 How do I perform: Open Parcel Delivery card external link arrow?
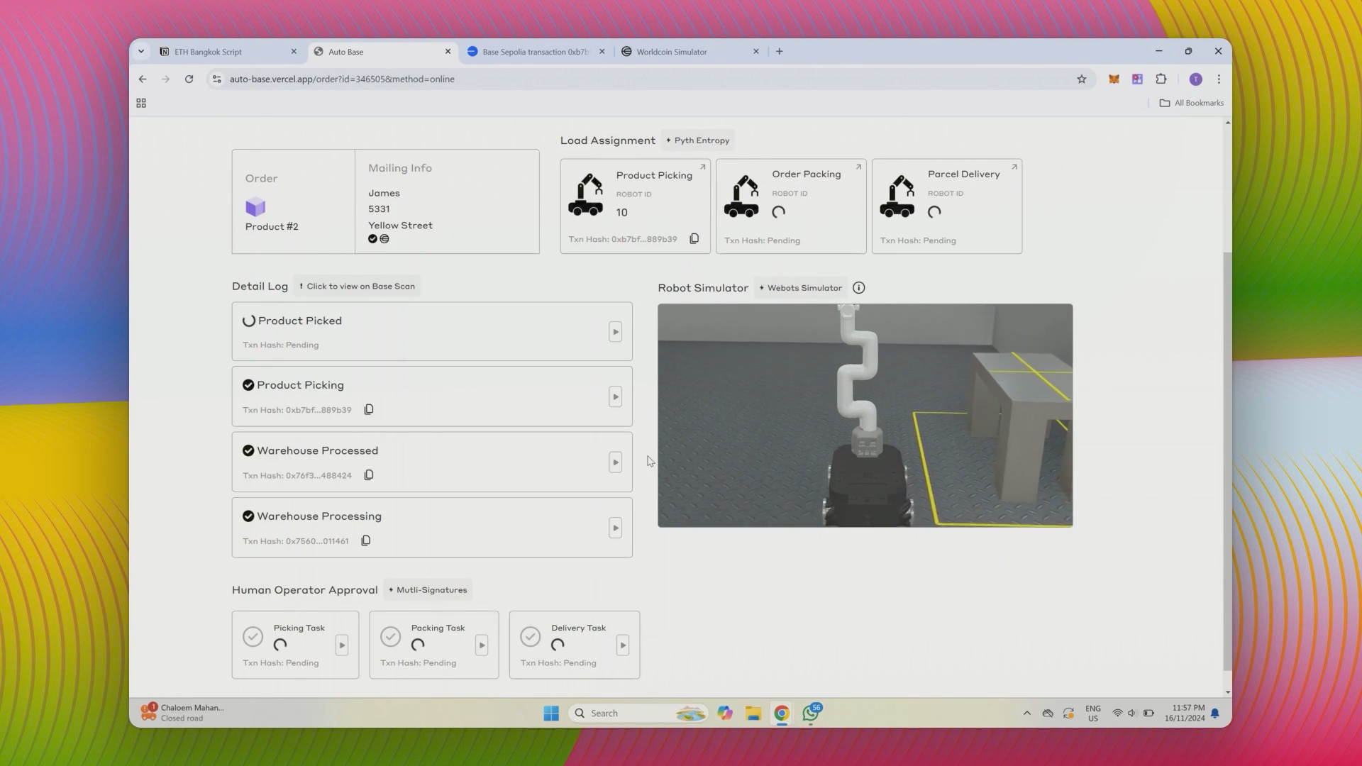[x=1014, y=167]
